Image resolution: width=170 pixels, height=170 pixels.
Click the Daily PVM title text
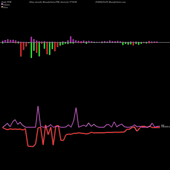pyautogui.click(x=6, y=2)
